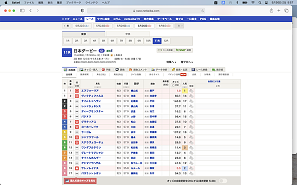Open the jockey link ルメール
Screen dimensions: 297x185
[135, 168]
